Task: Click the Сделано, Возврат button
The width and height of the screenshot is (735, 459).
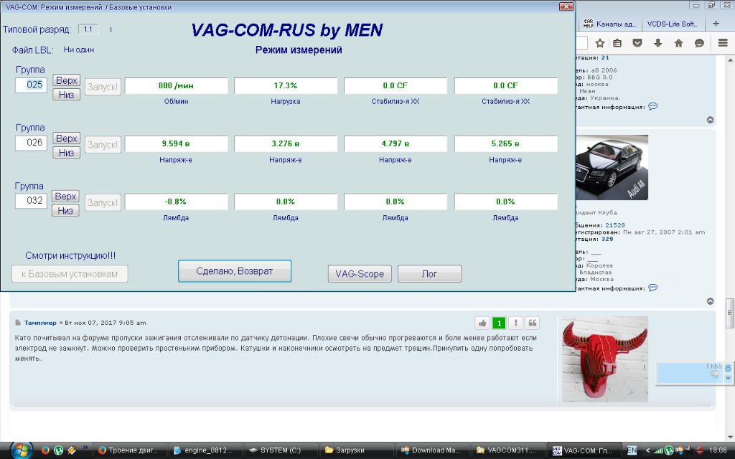Action: coord(235,271)
